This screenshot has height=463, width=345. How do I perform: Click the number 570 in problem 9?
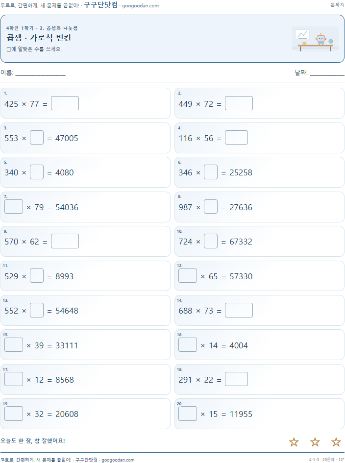pyautogui.click(x=11, y=242)
